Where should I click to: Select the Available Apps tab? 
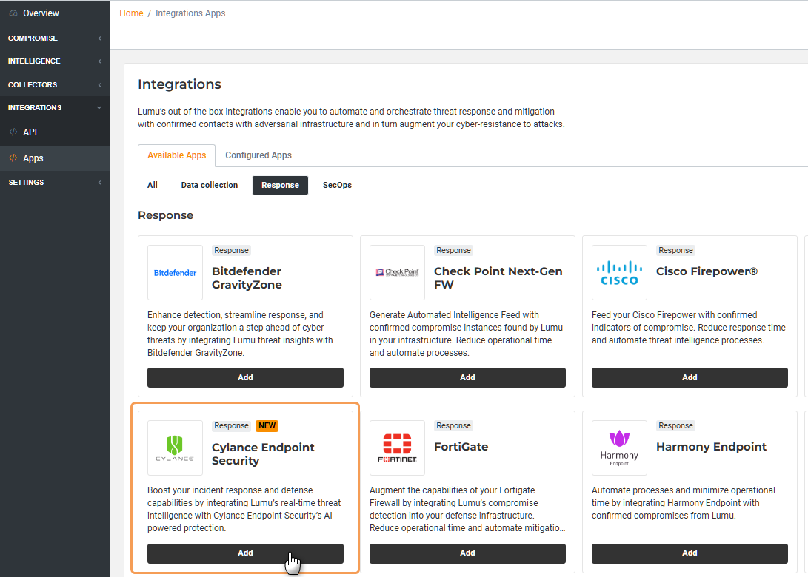point(176,155)
